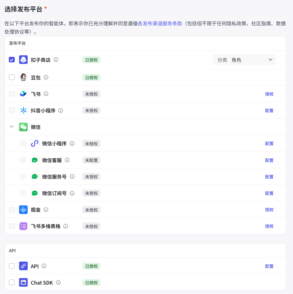Click the 发布平台 section header
The height and width of the screenshot is (294, 293).
[x=17, y=43]
